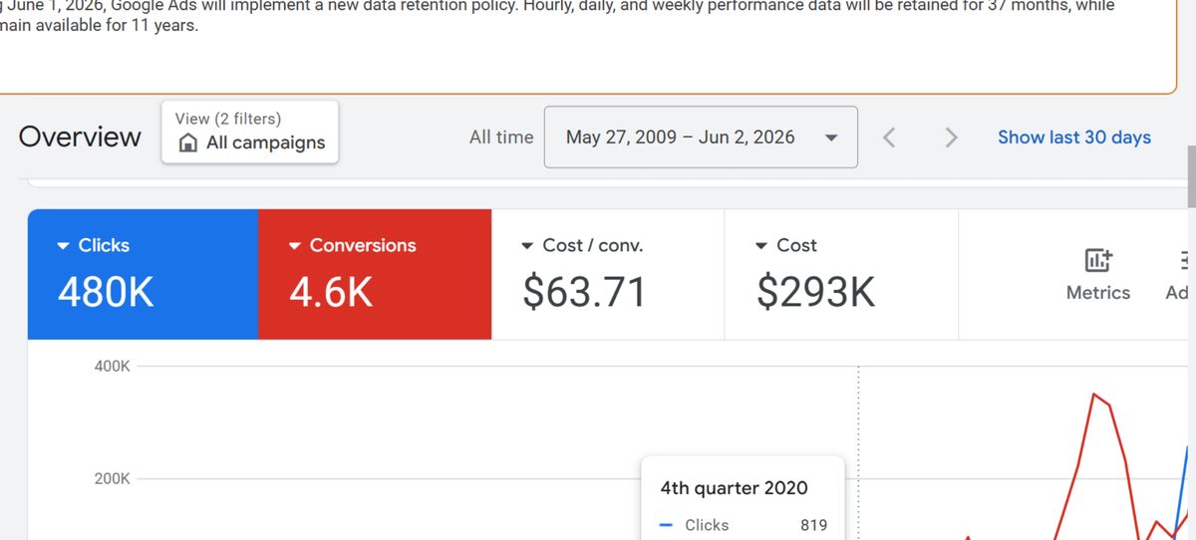Select the $293K cost value

(x=815, y=292)
